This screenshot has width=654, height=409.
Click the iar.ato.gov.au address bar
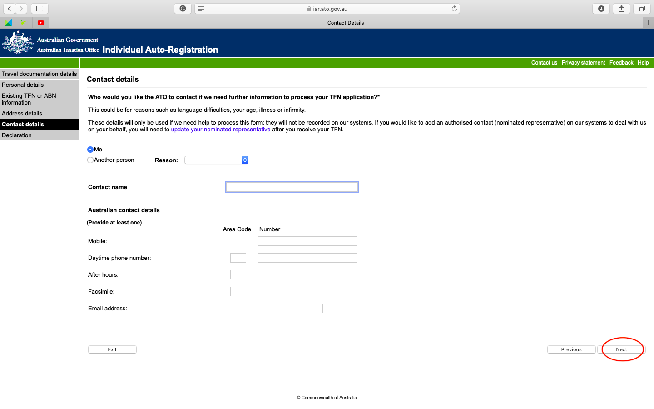coord(327,9)
